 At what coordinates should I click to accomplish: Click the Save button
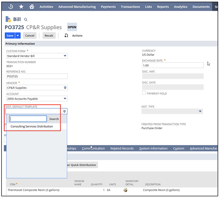(x=10, y=36)
